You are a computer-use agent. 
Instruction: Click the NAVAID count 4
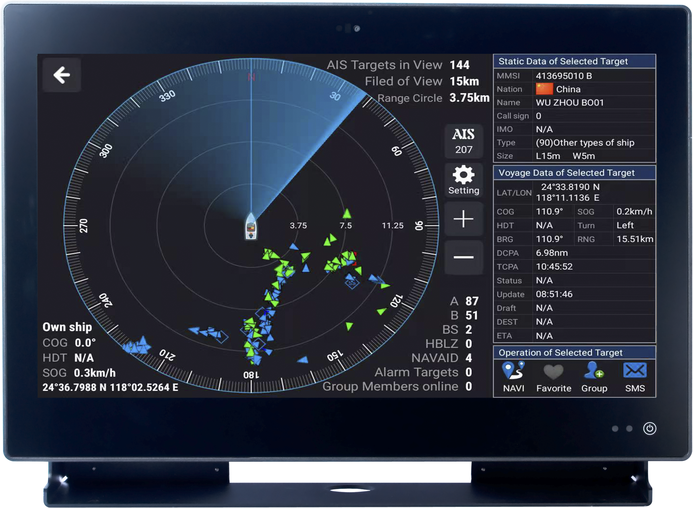[x=469, y=358]
